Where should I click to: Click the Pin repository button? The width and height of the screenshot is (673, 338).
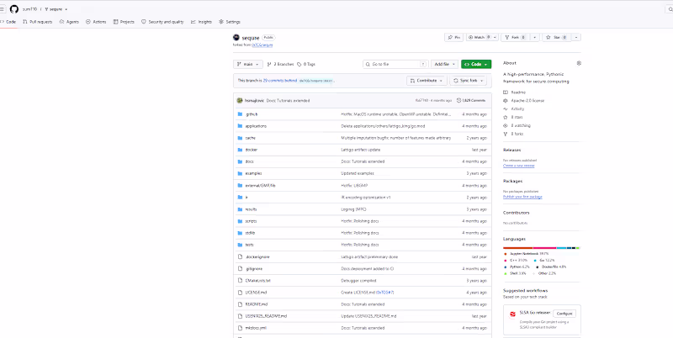click(x=453, y=37)
